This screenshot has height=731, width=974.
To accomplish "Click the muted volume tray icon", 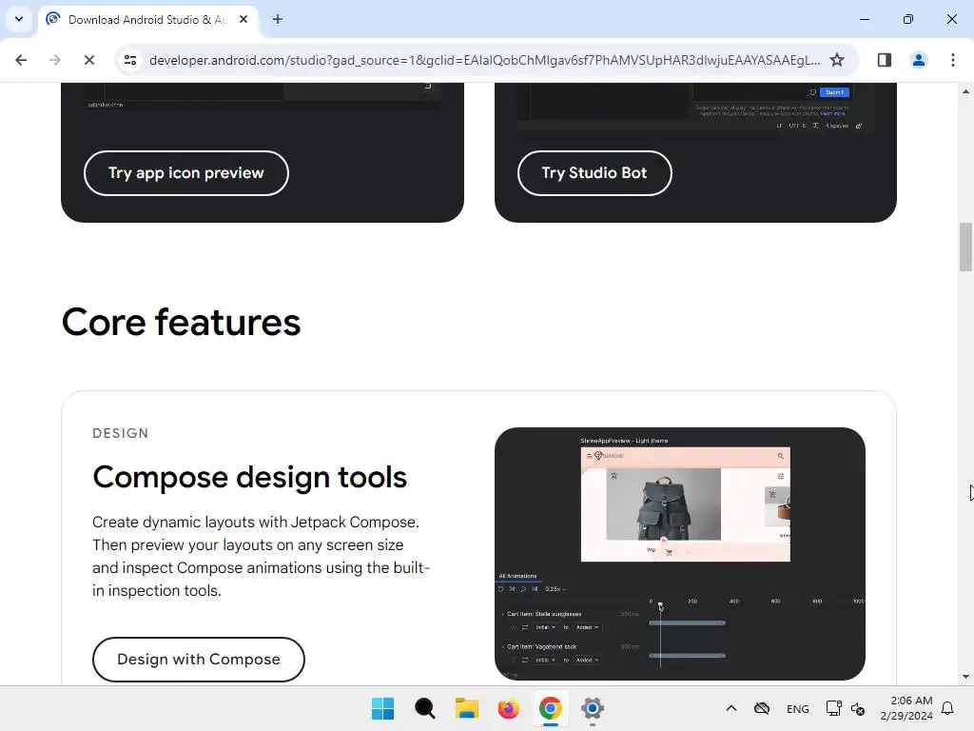I will 858,708.
